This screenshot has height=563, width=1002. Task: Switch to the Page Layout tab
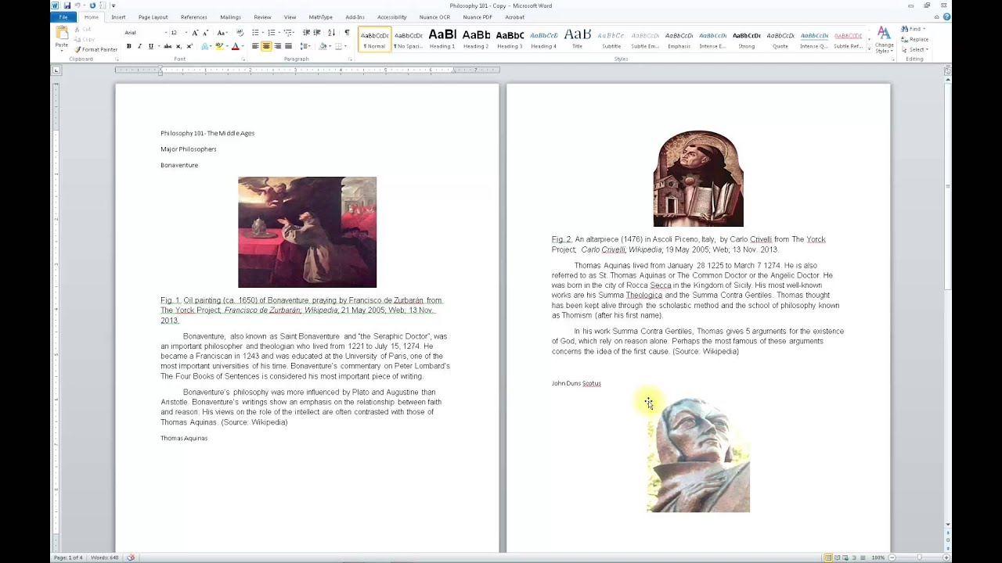(x=153, y=17)
